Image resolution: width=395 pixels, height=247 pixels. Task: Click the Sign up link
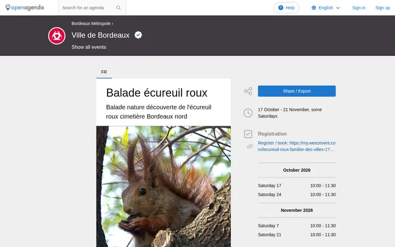pos(382,8)
